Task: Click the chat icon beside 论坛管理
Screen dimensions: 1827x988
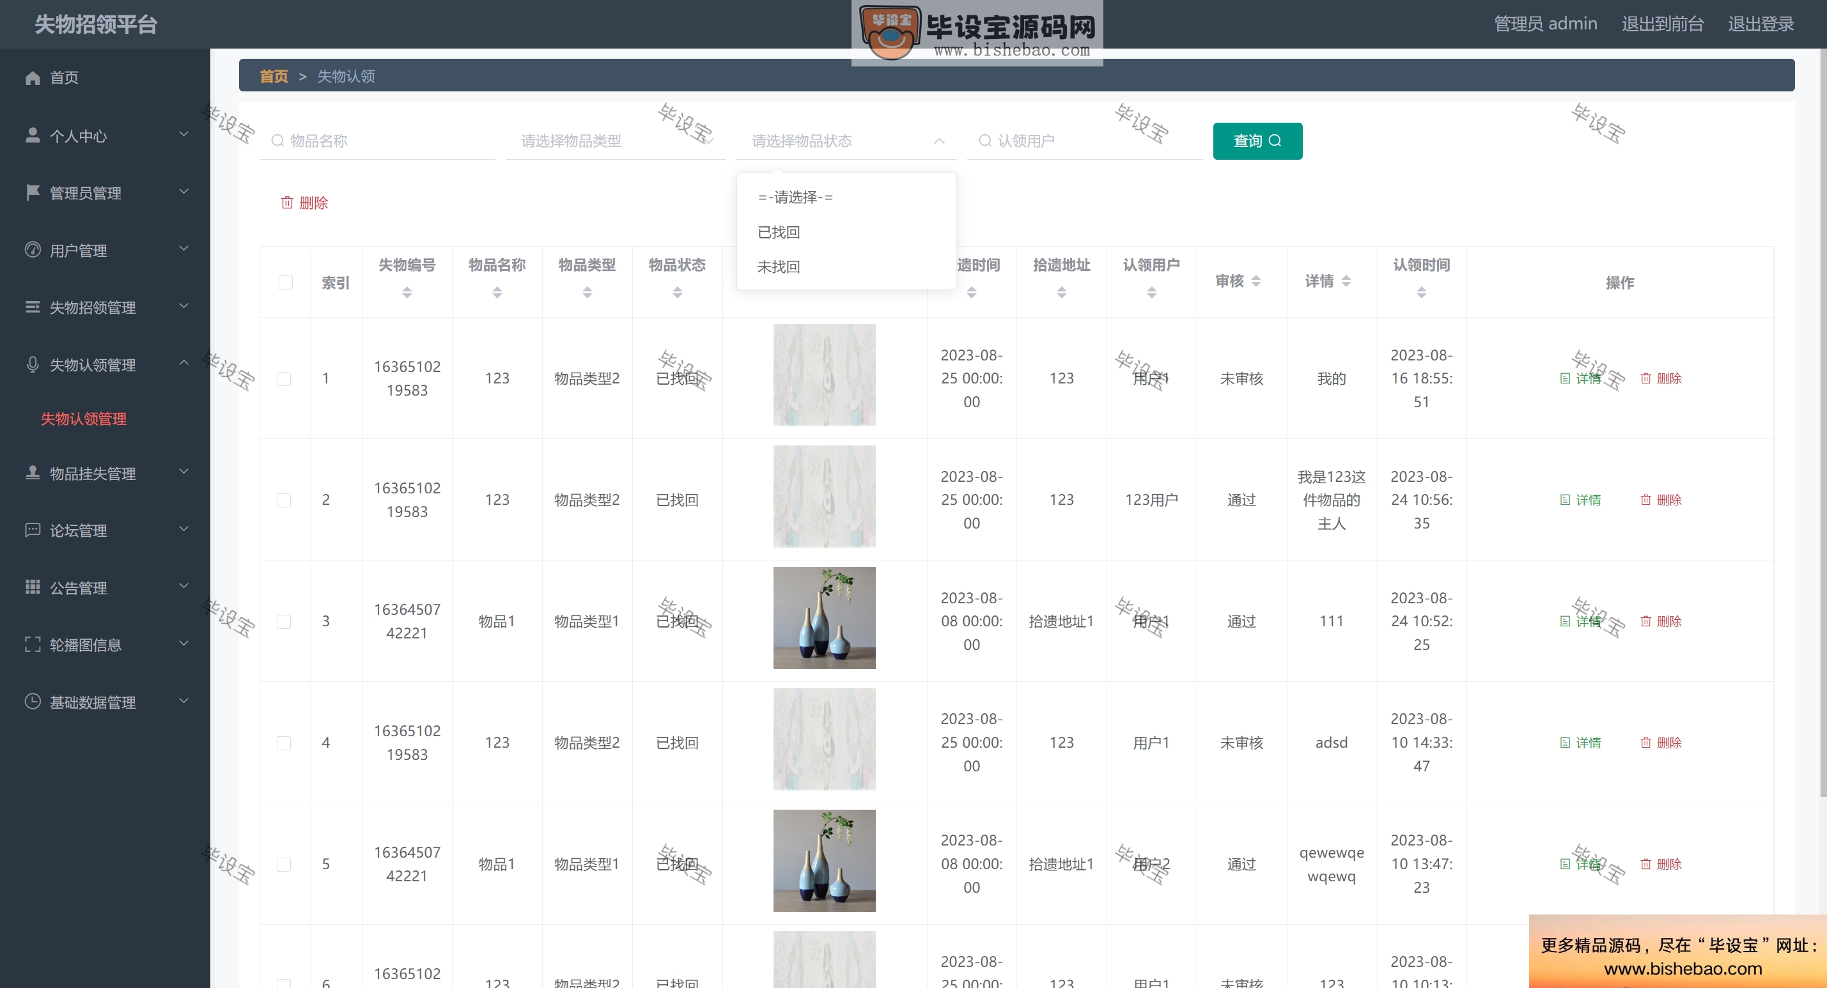Action: click(x=33, y=530)
